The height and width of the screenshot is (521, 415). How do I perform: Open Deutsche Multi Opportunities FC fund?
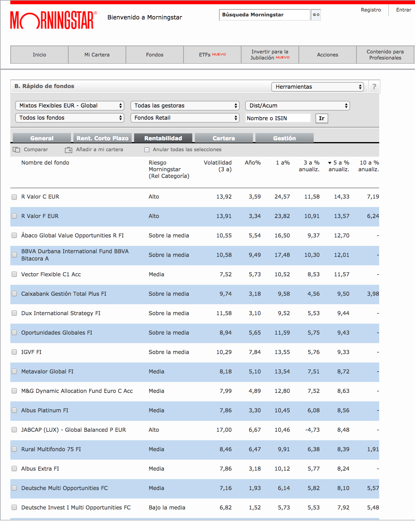click(x=64, y=488)
